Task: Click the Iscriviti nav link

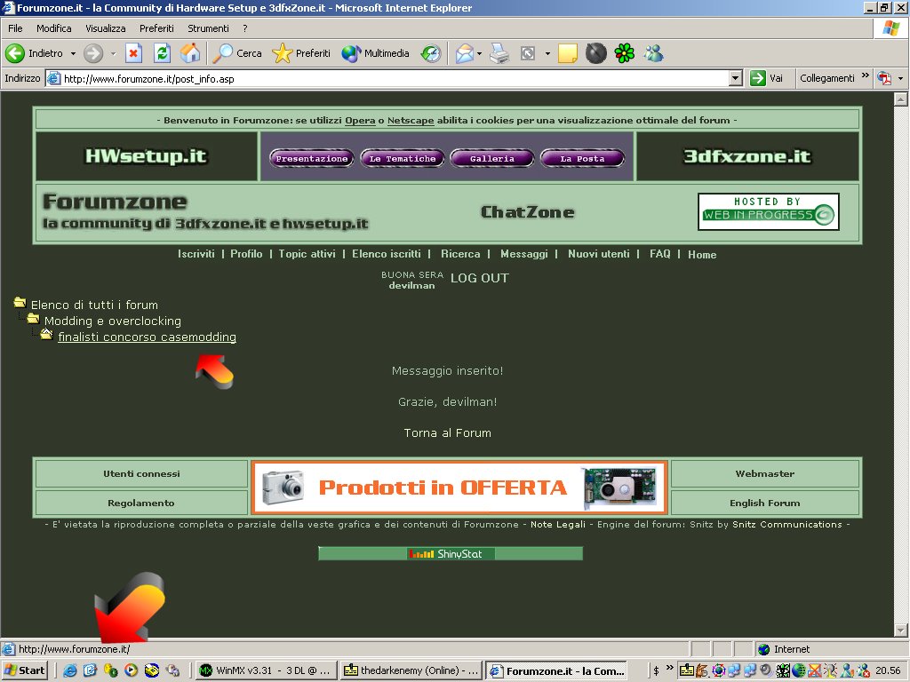Action: [196, 254]
